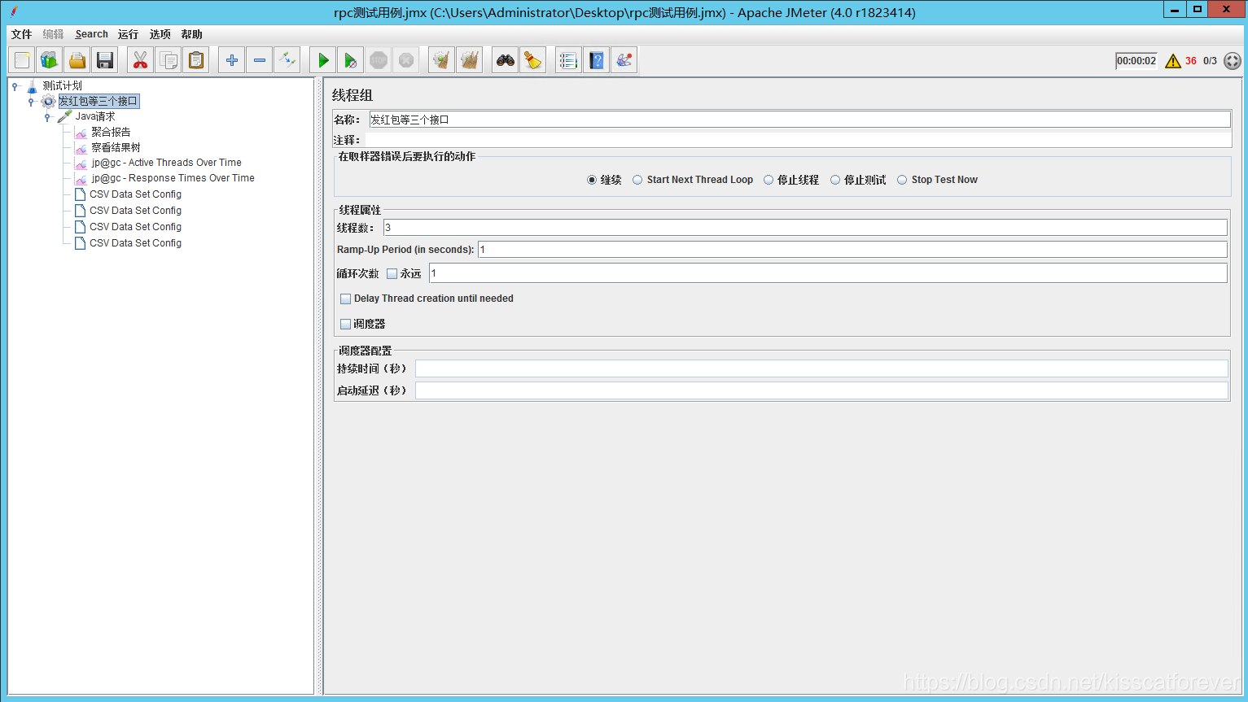Screen dimensions: 1248x702
Task: Click the remote threads status icon
Action: pyautogui.click(x=1233, y=61)
